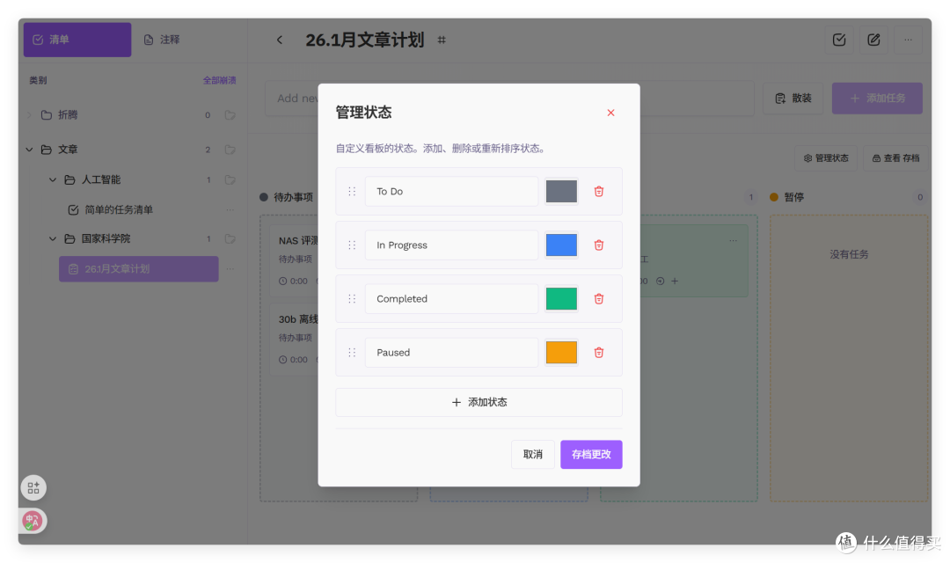Delete the Completed status
The image size is (950, 563).
coord(599,299)
